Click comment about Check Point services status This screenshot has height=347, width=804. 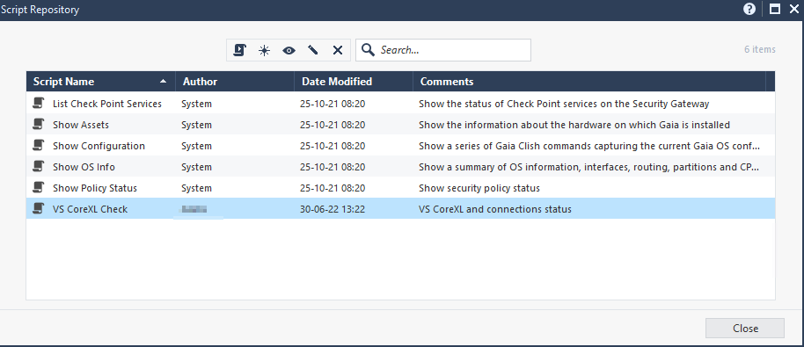[x=564, y=104]
